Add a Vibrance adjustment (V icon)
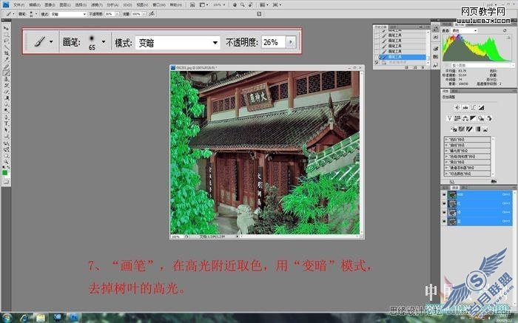Image resolution: width=518 pixels, height=323 pixels. click(449, 118)
